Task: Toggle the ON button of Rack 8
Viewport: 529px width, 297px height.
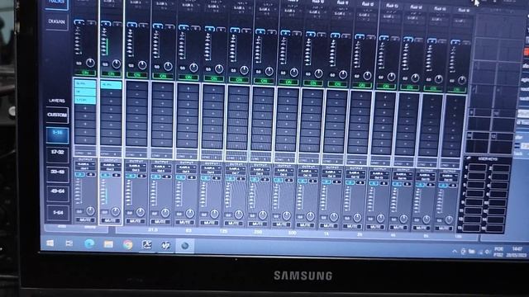Action: point(264,81)
